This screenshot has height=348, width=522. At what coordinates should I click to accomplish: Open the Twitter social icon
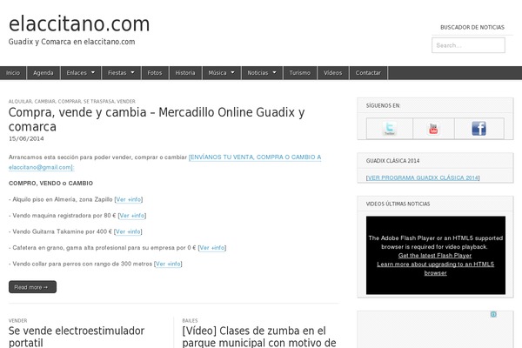point(389,128)
